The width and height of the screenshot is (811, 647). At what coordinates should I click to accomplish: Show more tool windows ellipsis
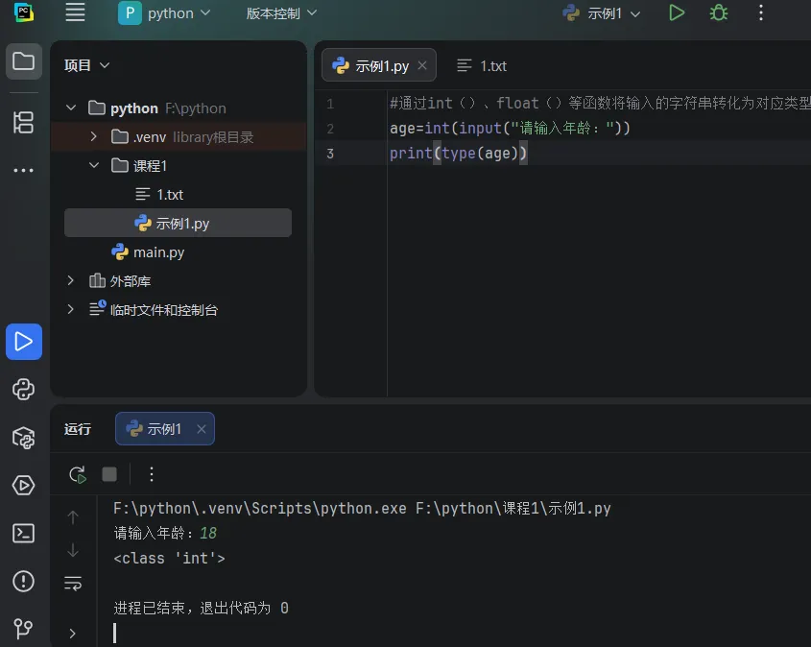coord(24,170)
